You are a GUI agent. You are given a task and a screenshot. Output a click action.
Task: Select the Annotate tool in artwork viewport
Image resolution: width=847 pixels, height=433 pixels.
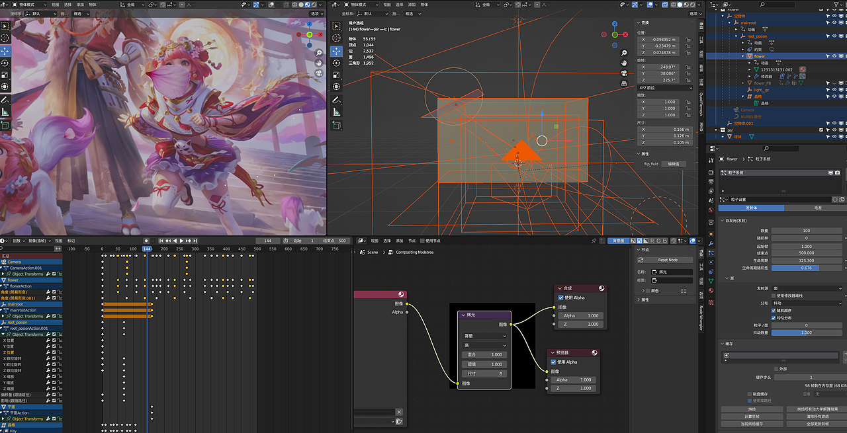(5, 100)
